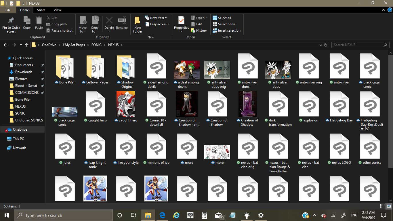Select the Home ribbon tab

pos(24,10)
